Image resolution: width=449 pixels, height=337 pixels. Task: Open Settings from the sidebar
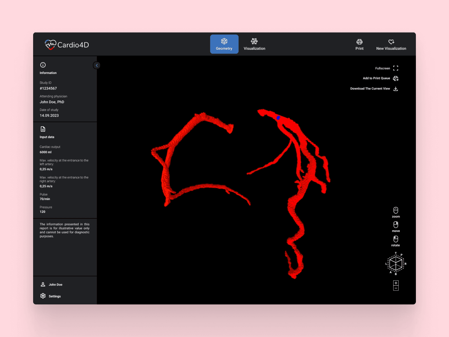click(51, 296)
